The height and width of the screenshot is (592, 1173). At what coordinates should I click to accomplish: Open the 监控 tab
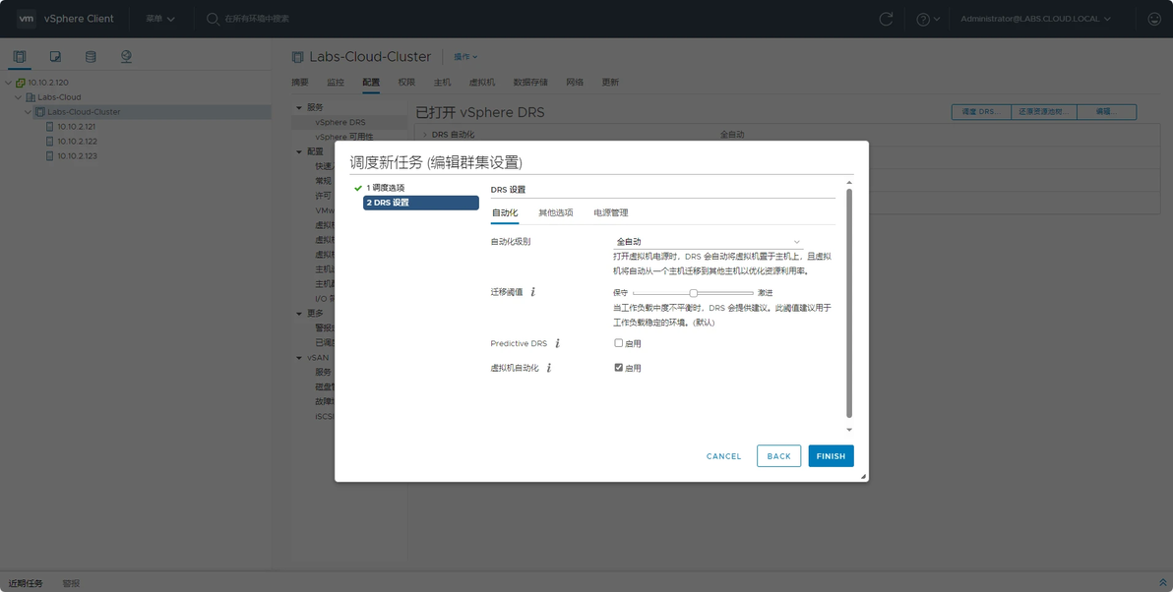coord(336,83)
